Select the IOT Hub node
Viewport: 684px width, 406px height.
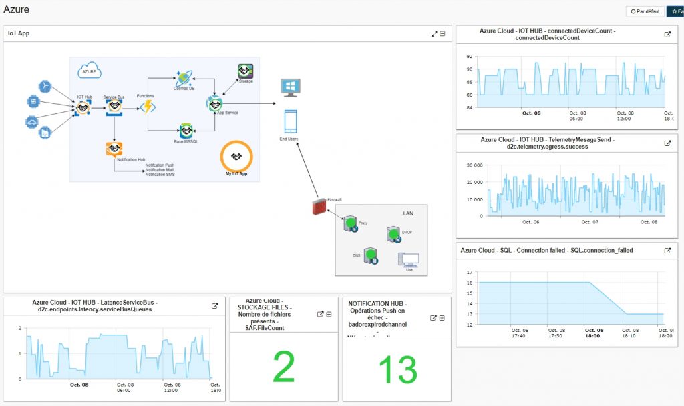coord(83,107)
